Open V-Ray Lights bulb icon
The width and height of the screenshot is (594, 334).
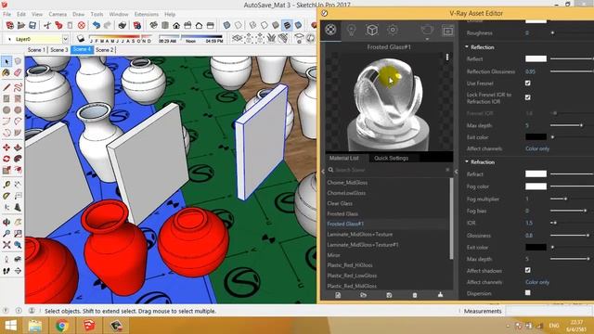point(352,30)
